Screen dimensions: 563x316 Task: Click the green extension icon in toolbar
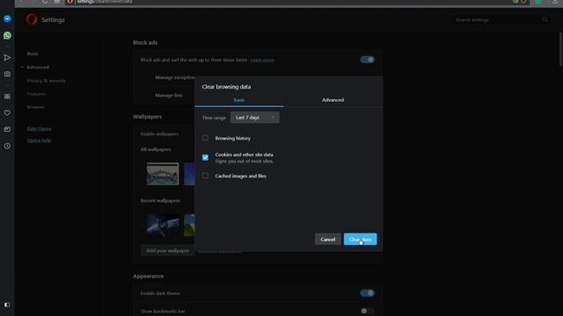click(x=537, y=2)
